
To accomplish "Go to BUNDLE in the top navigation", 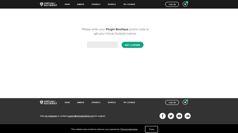I will [x=112, y=4].
